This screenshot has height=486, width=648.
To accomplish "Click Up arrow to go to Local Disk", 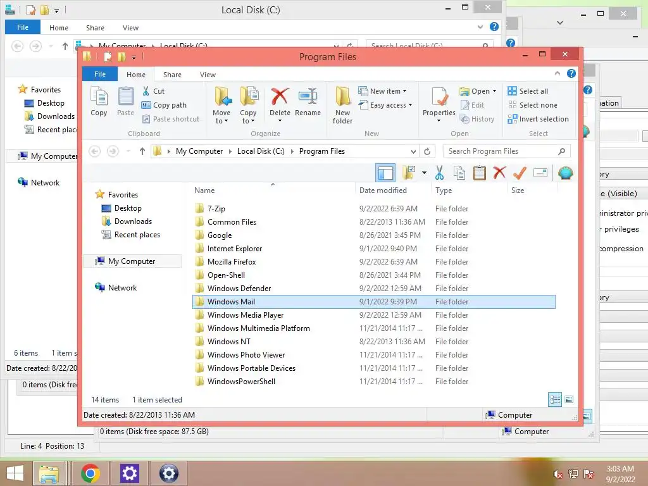I will click(142, 151).
